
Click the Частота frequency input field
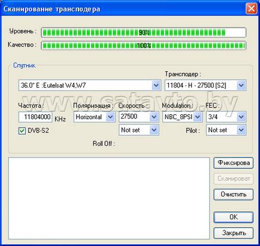(35, 117)
